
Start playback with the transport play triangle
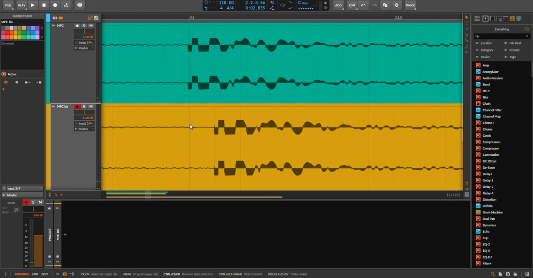[32, 5]
